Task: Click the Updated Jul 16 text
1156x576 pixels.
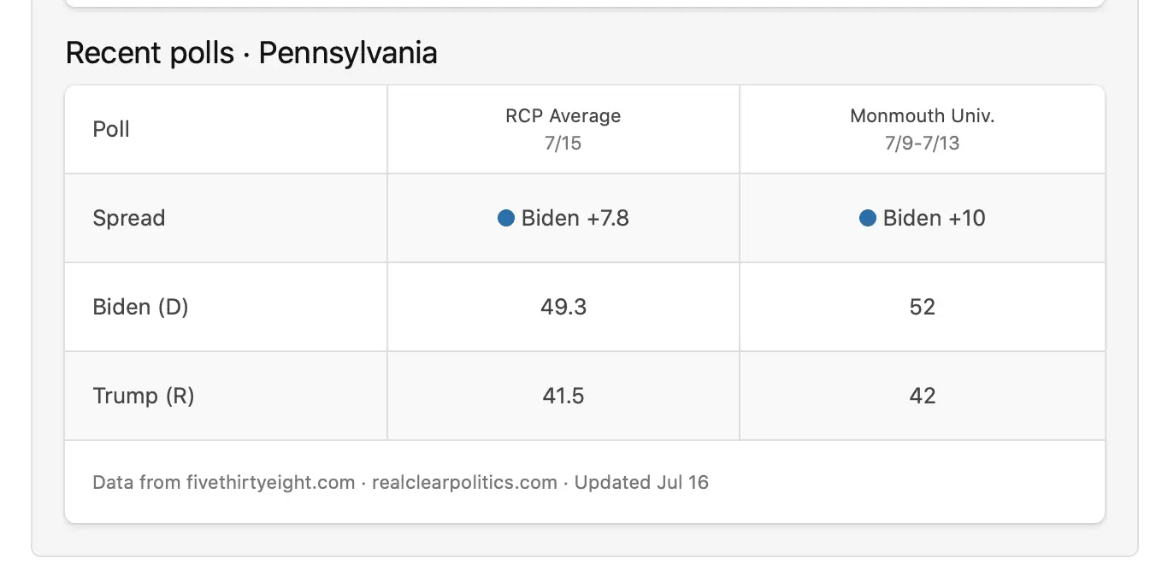Action: coord(641,482)
